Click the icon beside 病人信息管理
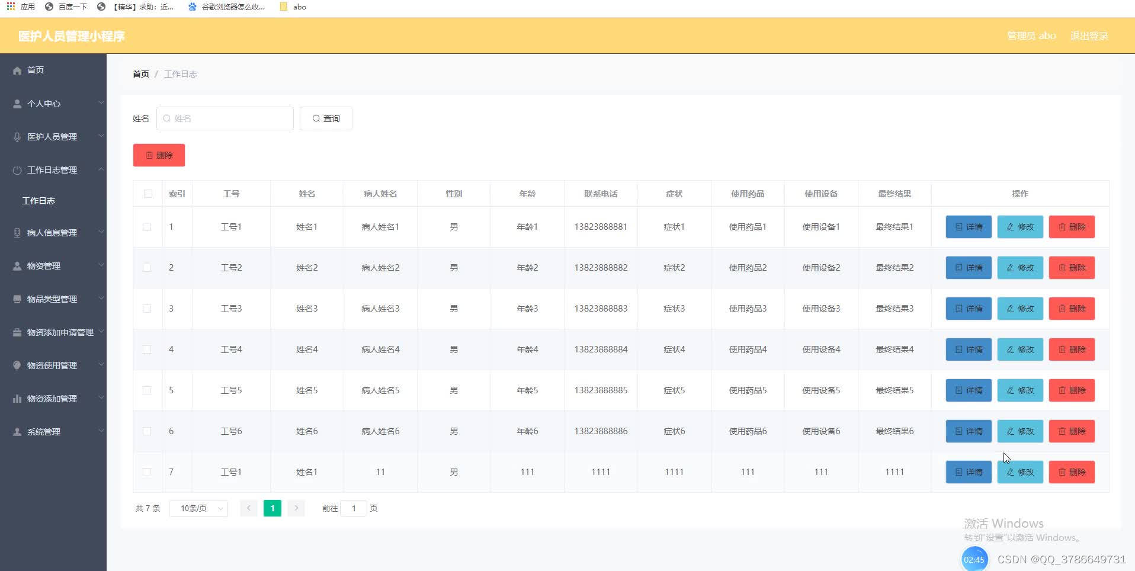The width and height of the screenshot is (1135, 571). (x=17, y=233)
